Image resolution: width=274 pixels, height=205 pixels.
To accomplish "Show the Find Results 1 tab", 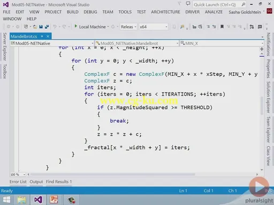I will click(59, 182).
